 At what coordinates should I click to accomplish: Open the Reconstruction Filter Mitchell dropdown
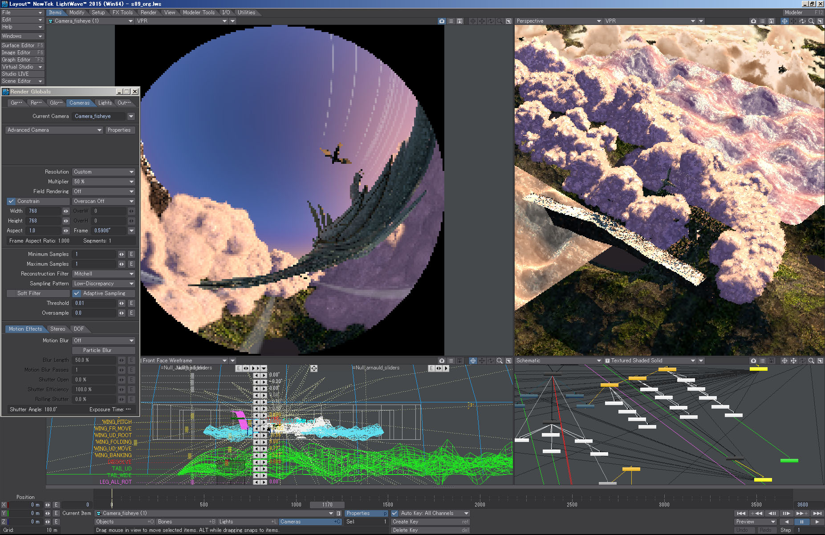[x=103, y=274]
